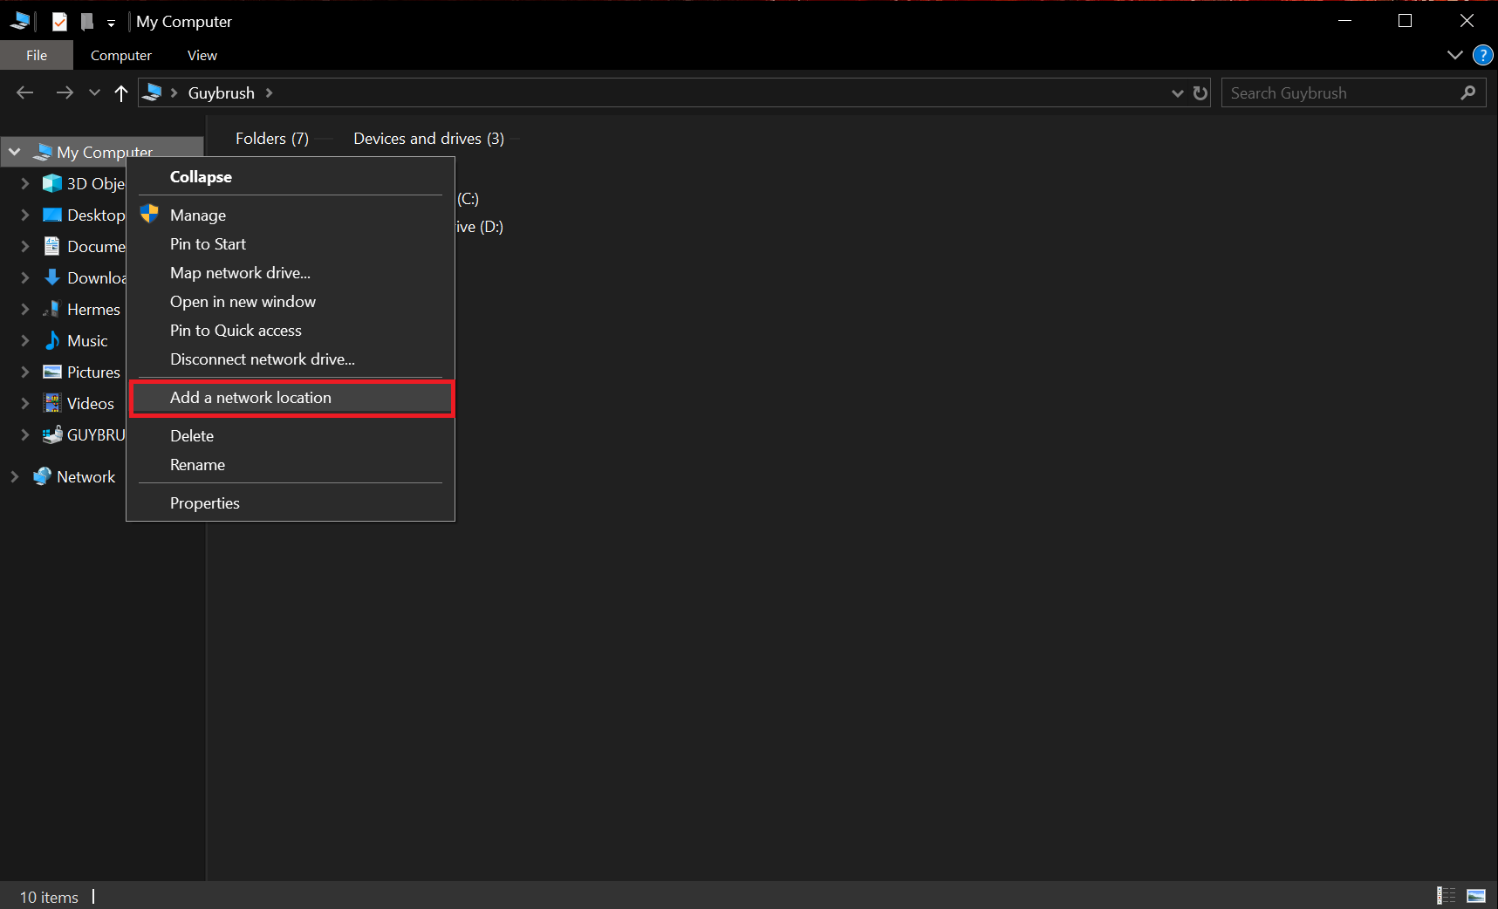Select Map network drive from menu
1498x909 pixels.
click(240, 273)
